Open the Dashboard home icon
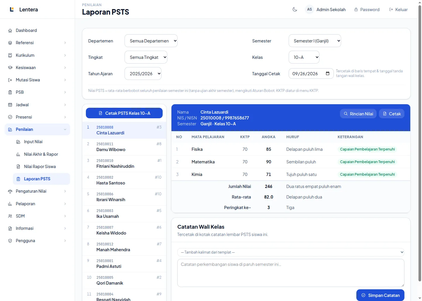 tap(10, 30)
